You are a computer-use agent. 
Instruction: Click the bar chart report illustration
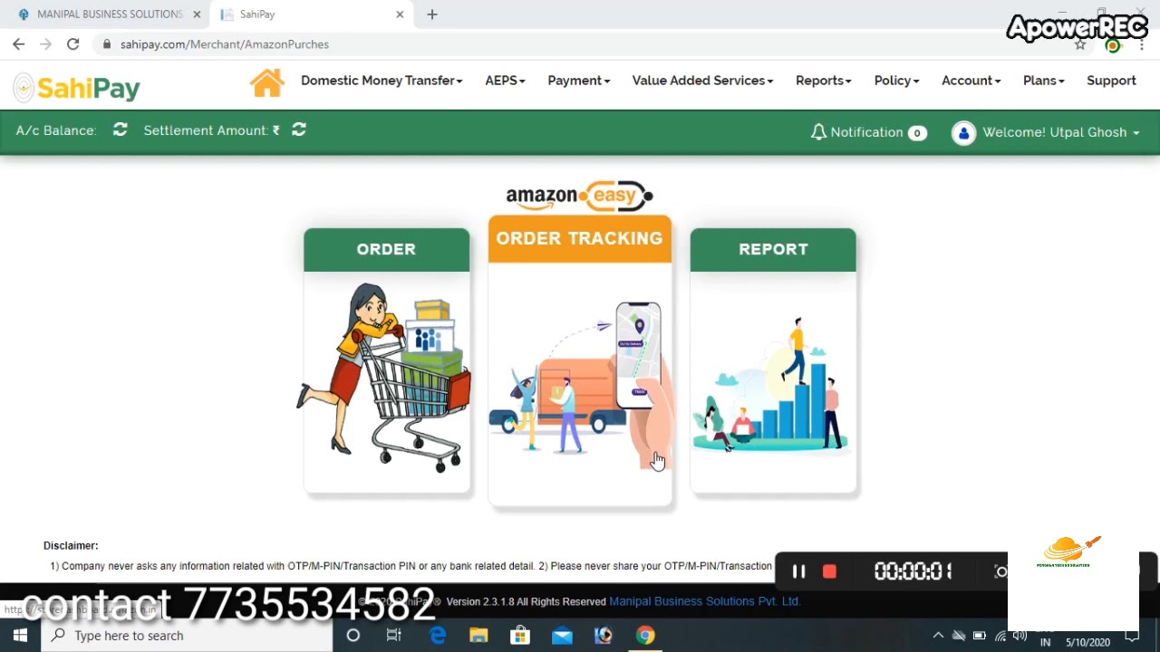coord(772,385)
